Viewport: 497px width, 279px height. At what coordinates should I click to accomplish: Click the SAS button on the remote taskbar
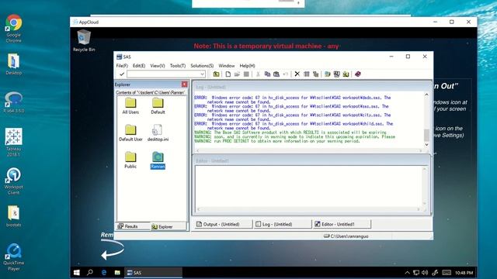pyautogui.click(x=153, y=272)
